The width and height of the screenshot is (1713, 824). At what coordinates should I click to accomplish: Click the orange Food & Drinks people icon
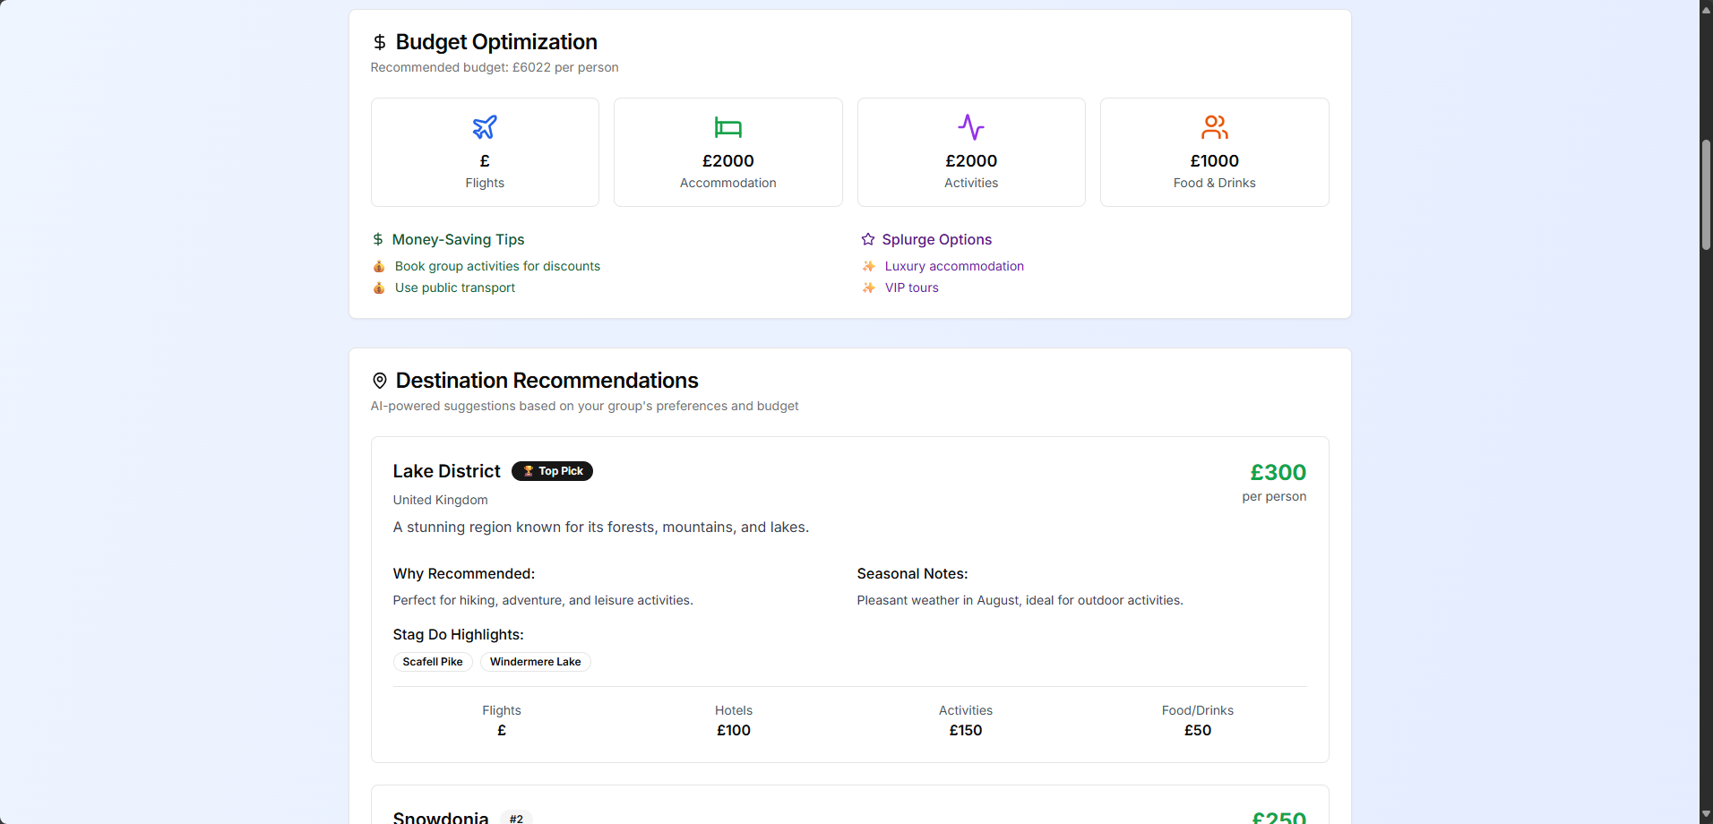click(x=1214, y=127)
